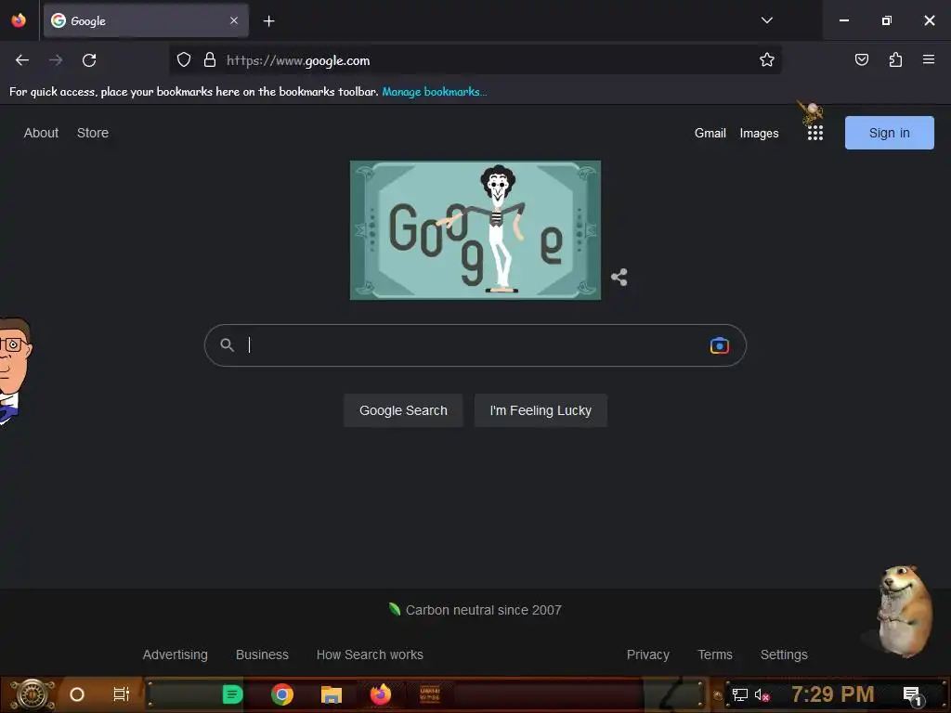Save the page to Pocket
The width and height of the screenshot is (951, 713).
[861, 59]
